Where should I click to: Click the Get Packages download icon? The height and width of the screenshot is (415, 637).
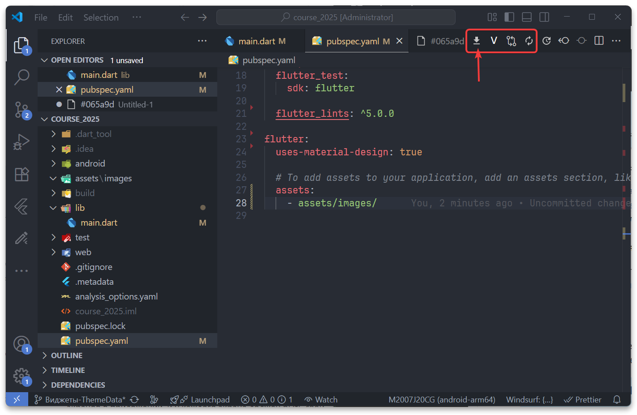tap(477, 41)
